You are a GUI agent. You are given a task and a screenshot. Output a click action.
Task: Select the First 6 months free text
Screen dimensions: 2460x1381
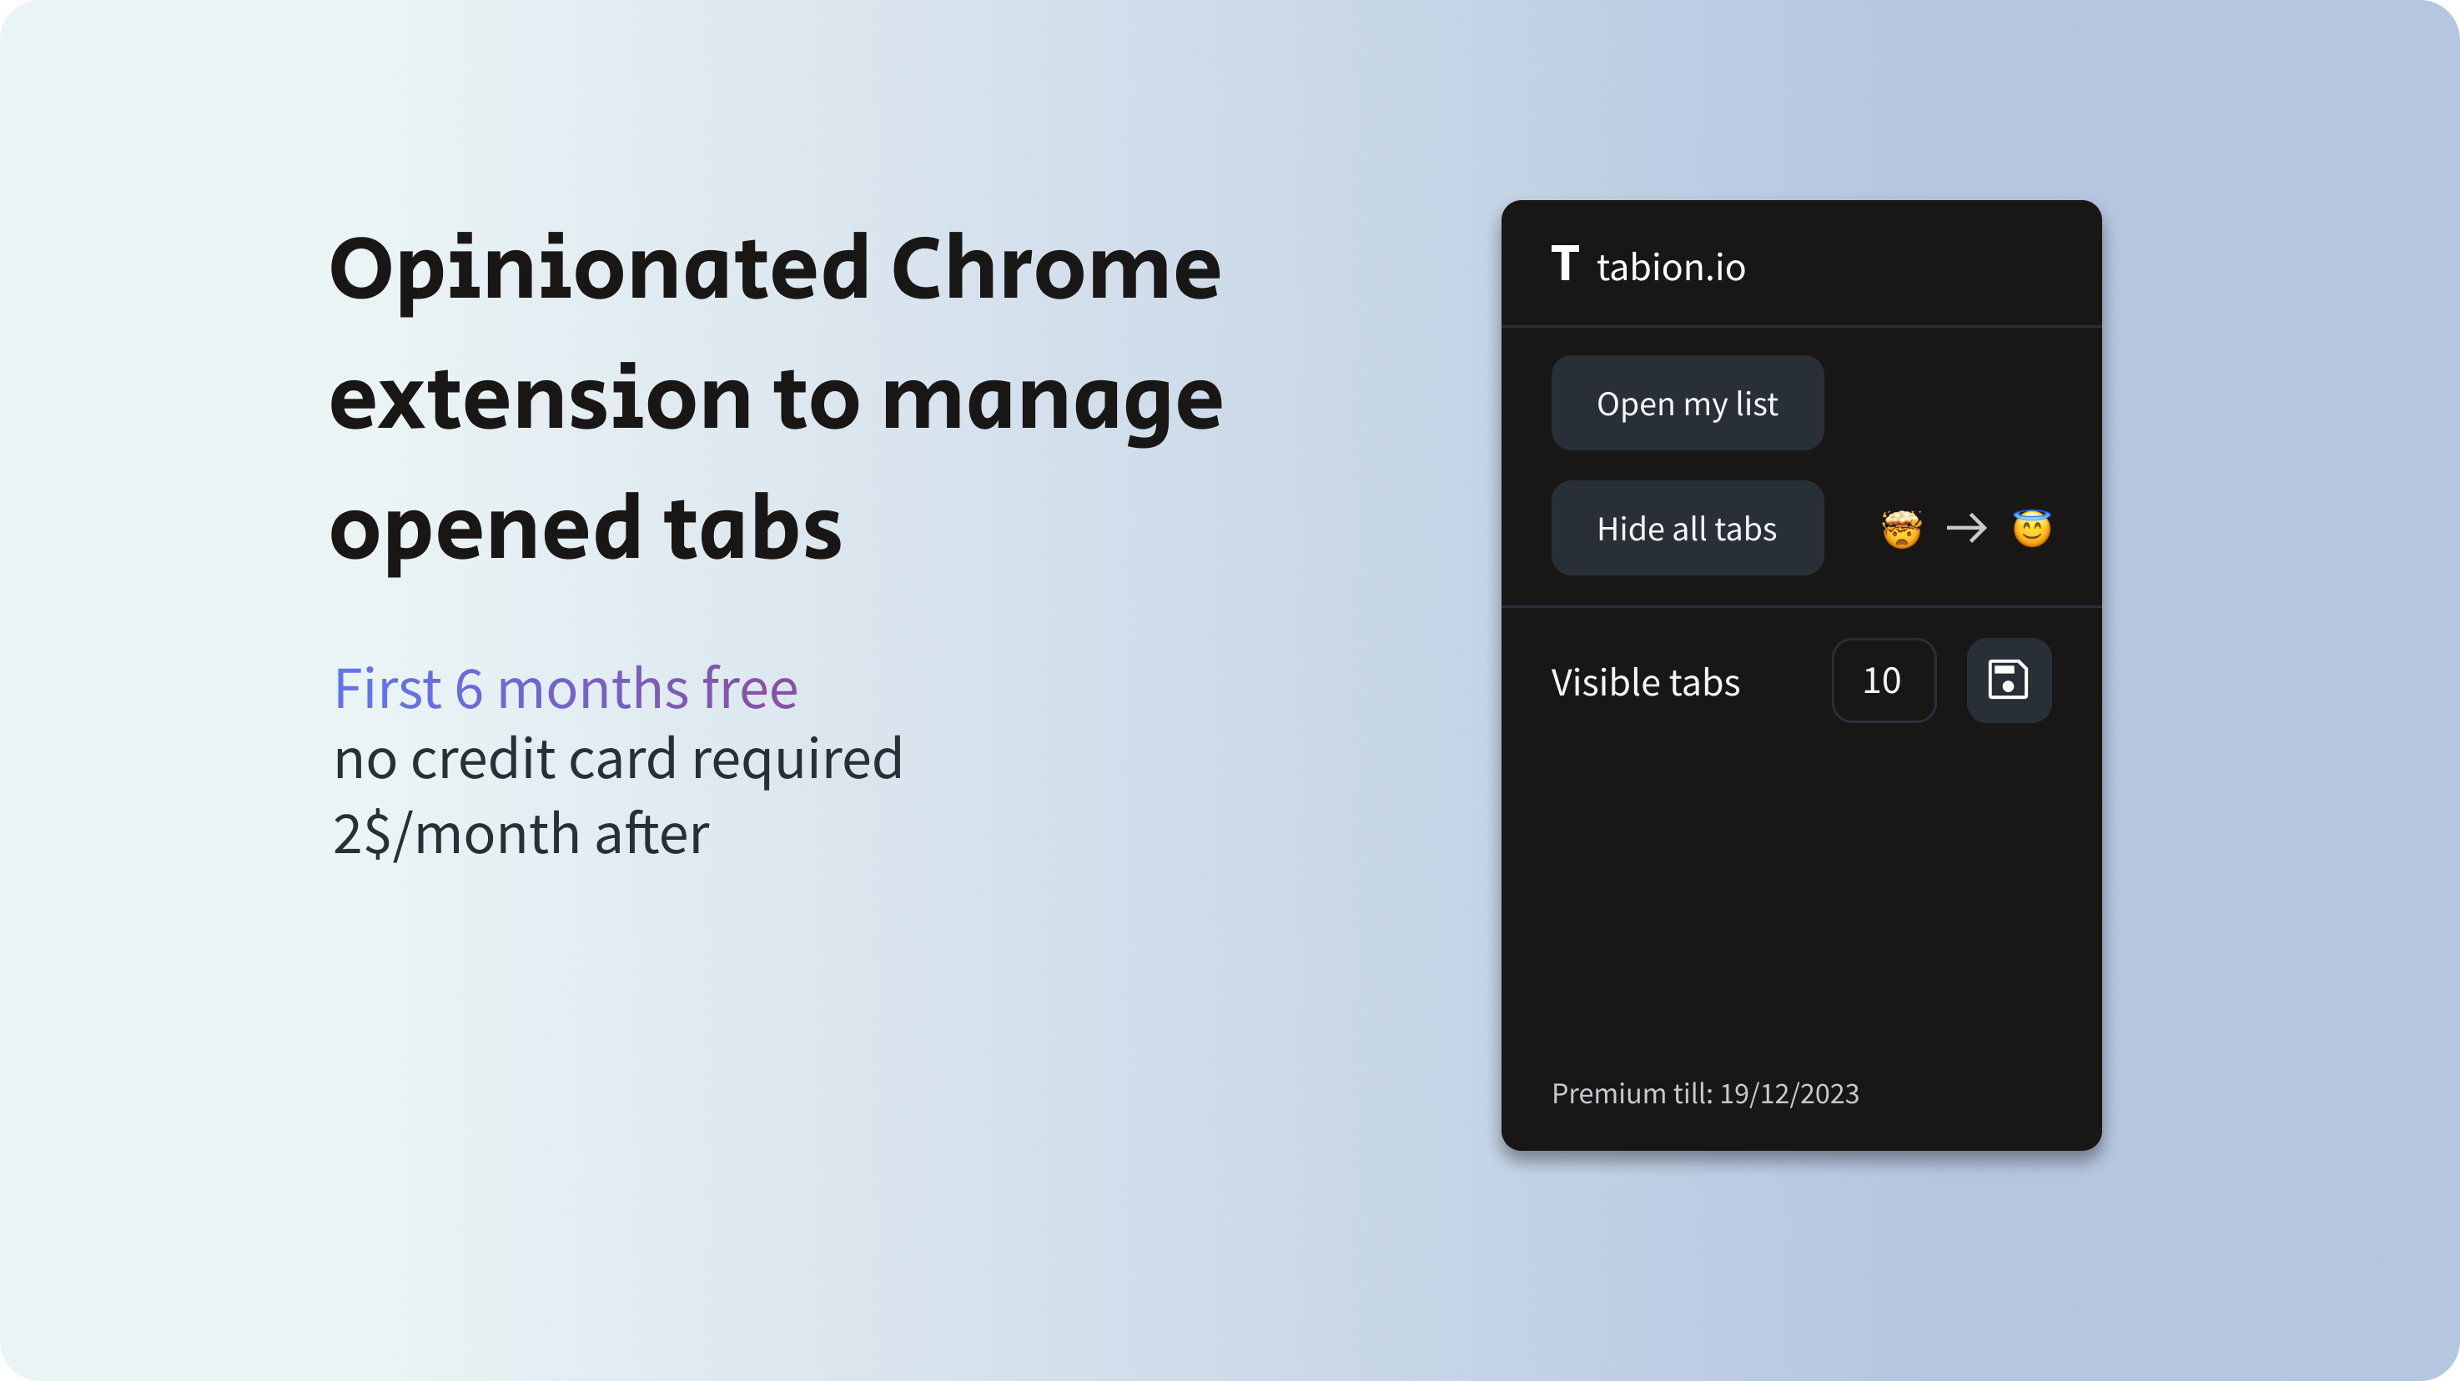566,687
